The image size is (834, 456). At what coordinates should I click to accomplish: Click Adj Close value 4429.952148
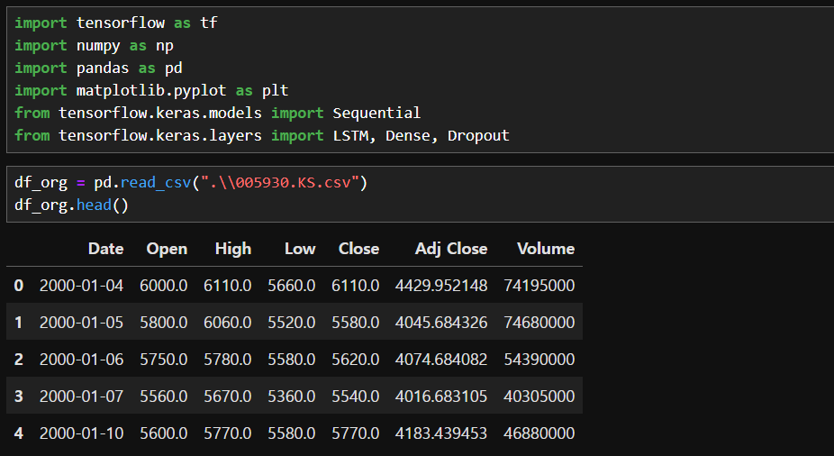[441, 285]
